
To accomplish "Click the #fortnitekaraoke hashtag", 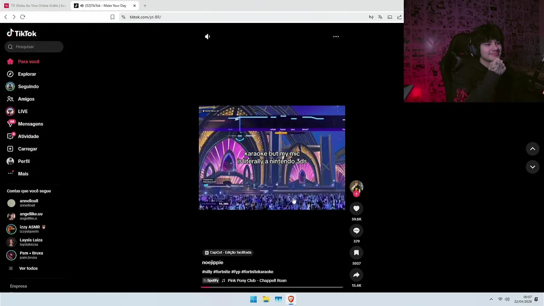I will coord(257,272).
